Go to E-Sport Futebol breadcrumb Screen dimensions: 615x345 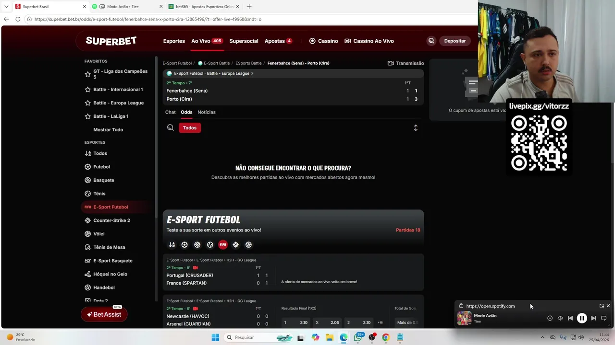[x=177, y=63]
